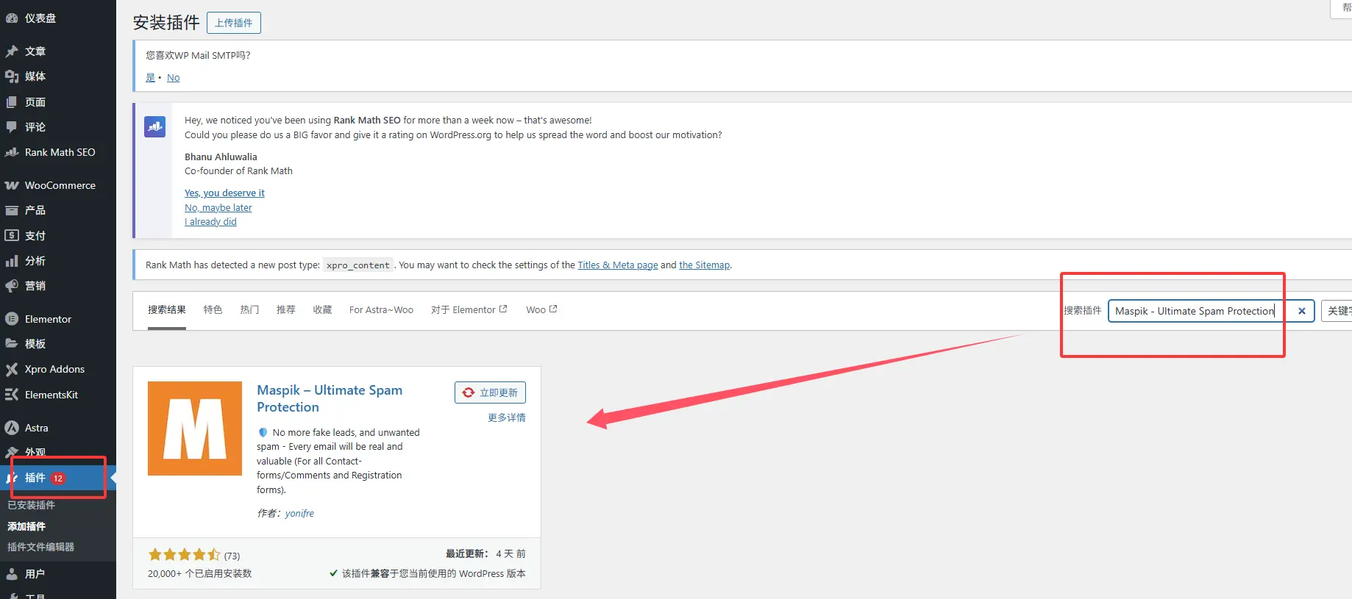Open the Woo external tab
The height and width of the screenshot is (599, 1352).
541,310
